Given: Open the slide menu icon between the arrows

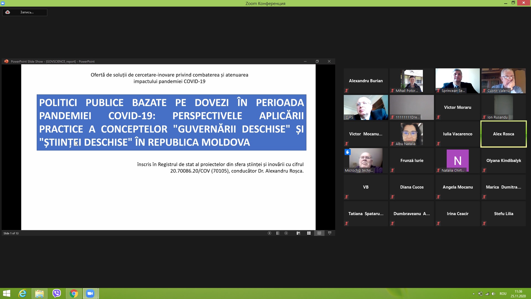Looking at the screenshot, I should (x=278, y=233).
